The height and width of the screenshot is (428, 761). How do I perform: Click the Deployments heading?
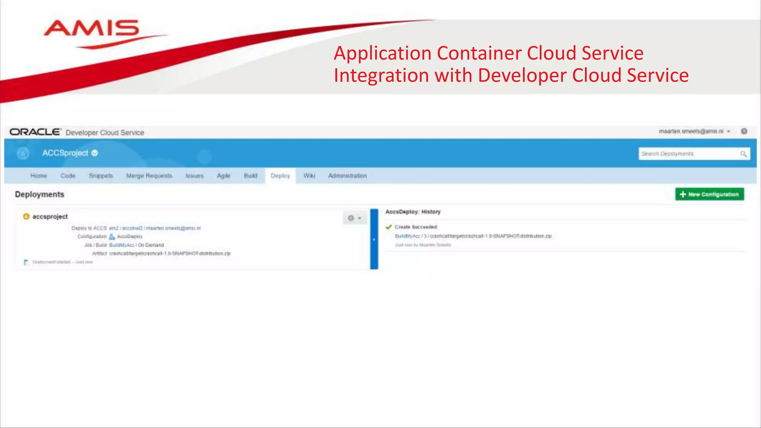click(39, 194)
